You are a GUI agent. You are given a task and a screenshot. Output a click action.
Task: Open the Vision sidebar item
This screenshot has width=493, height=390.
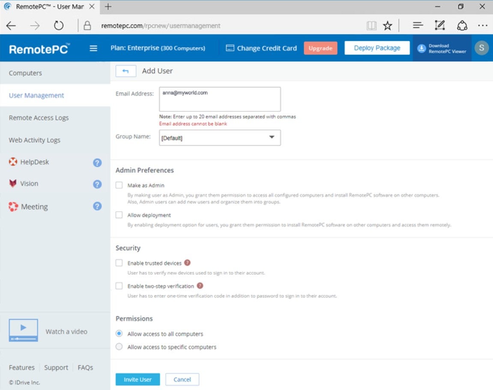pyautogui.click(x=29, y=183)
